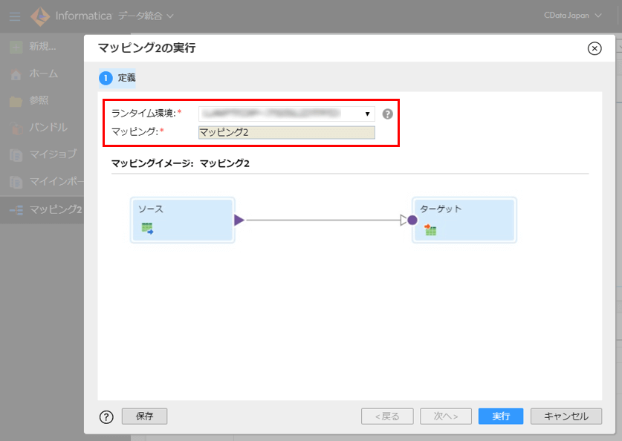Click the マッピング2の実行 dialog title
This screenshot has width=622, height=441.
pos(147,48)
